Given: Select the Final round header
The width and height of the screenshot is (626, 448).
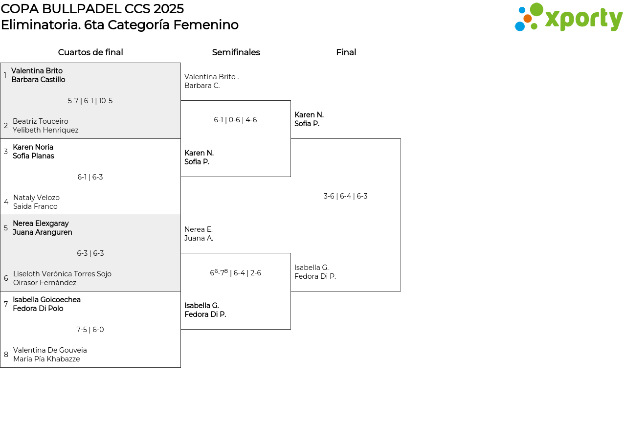Looking at the screenshot, I should [346, 52].
